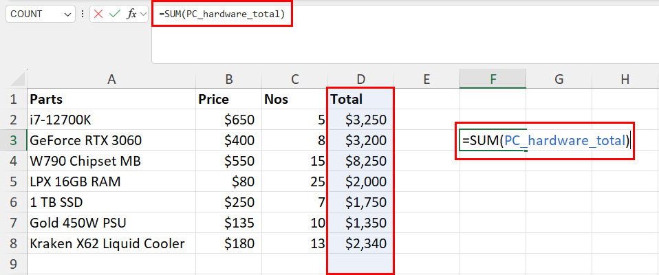Click the $3,200 total cell
Viewport: 659px width, 275px height.
coord(361,140)
